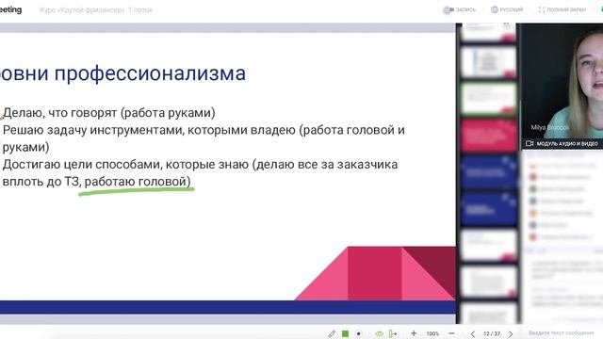Screen dimensions: 603x339
Task: Zoom in with the plus icon
Action: click(414, 333)
